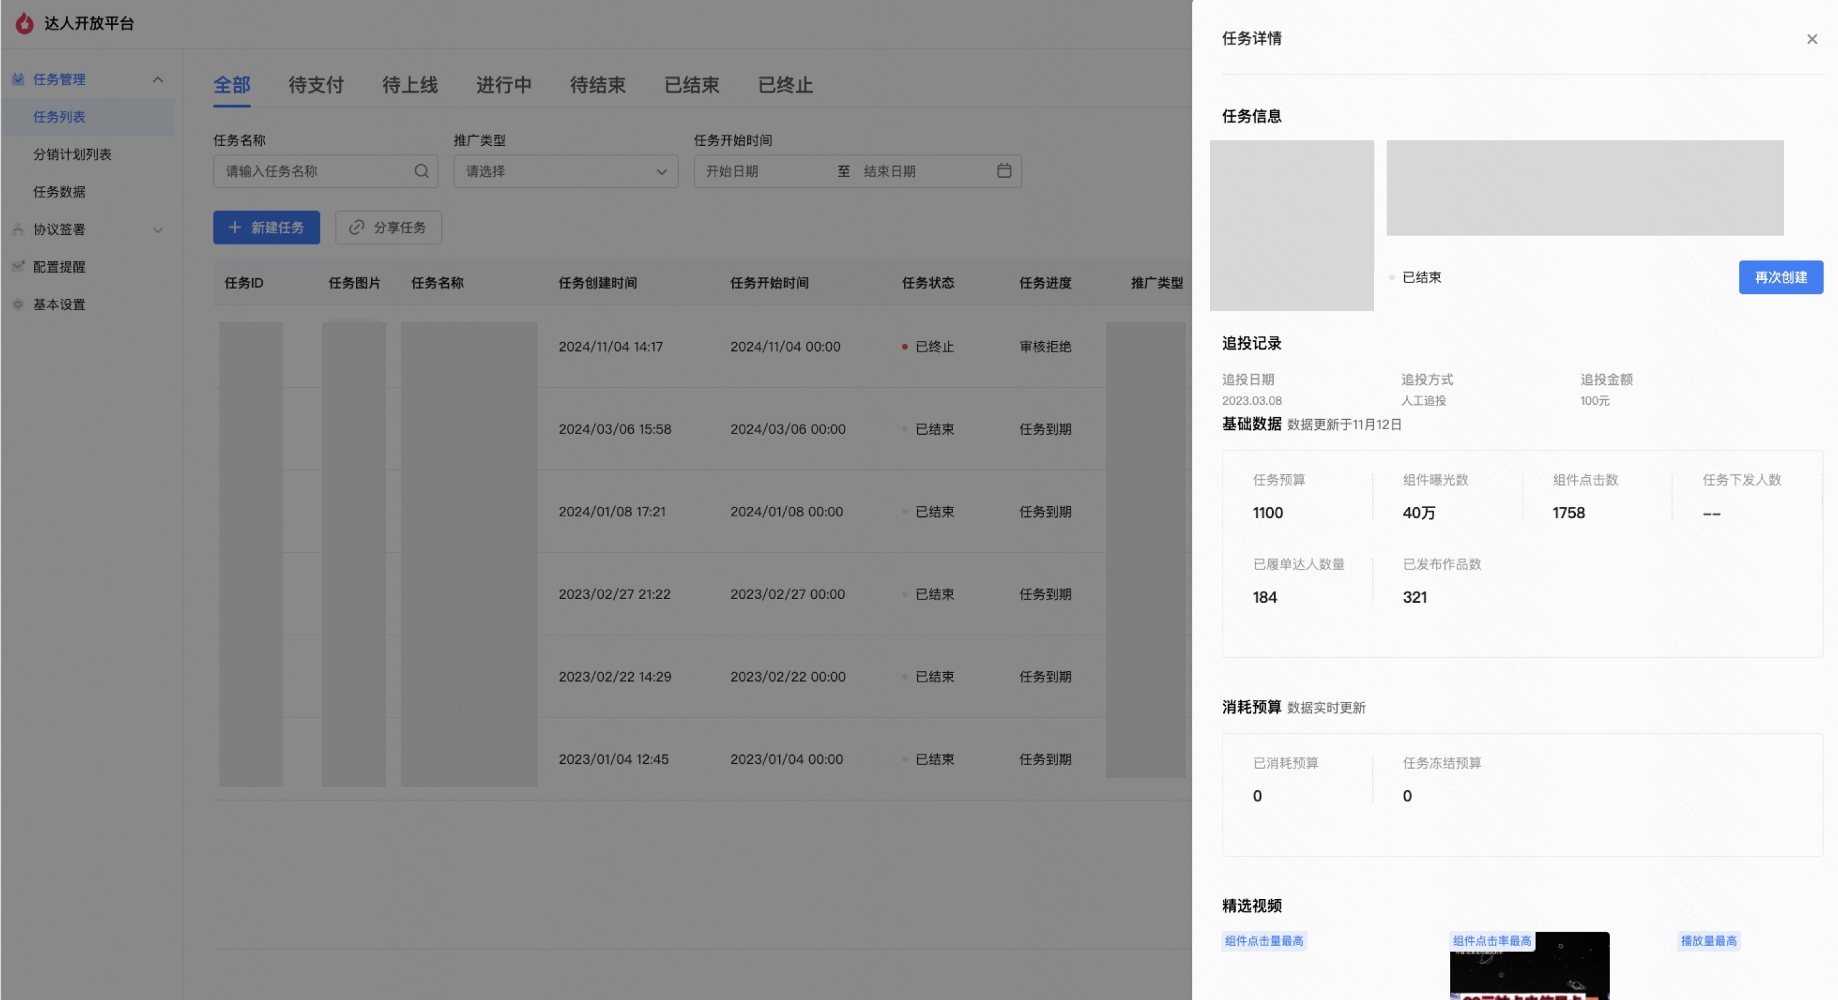Collapse the 任务管理 menu chevron
The width and height of the screenshot is (1838, 1000).
[158, 79]
